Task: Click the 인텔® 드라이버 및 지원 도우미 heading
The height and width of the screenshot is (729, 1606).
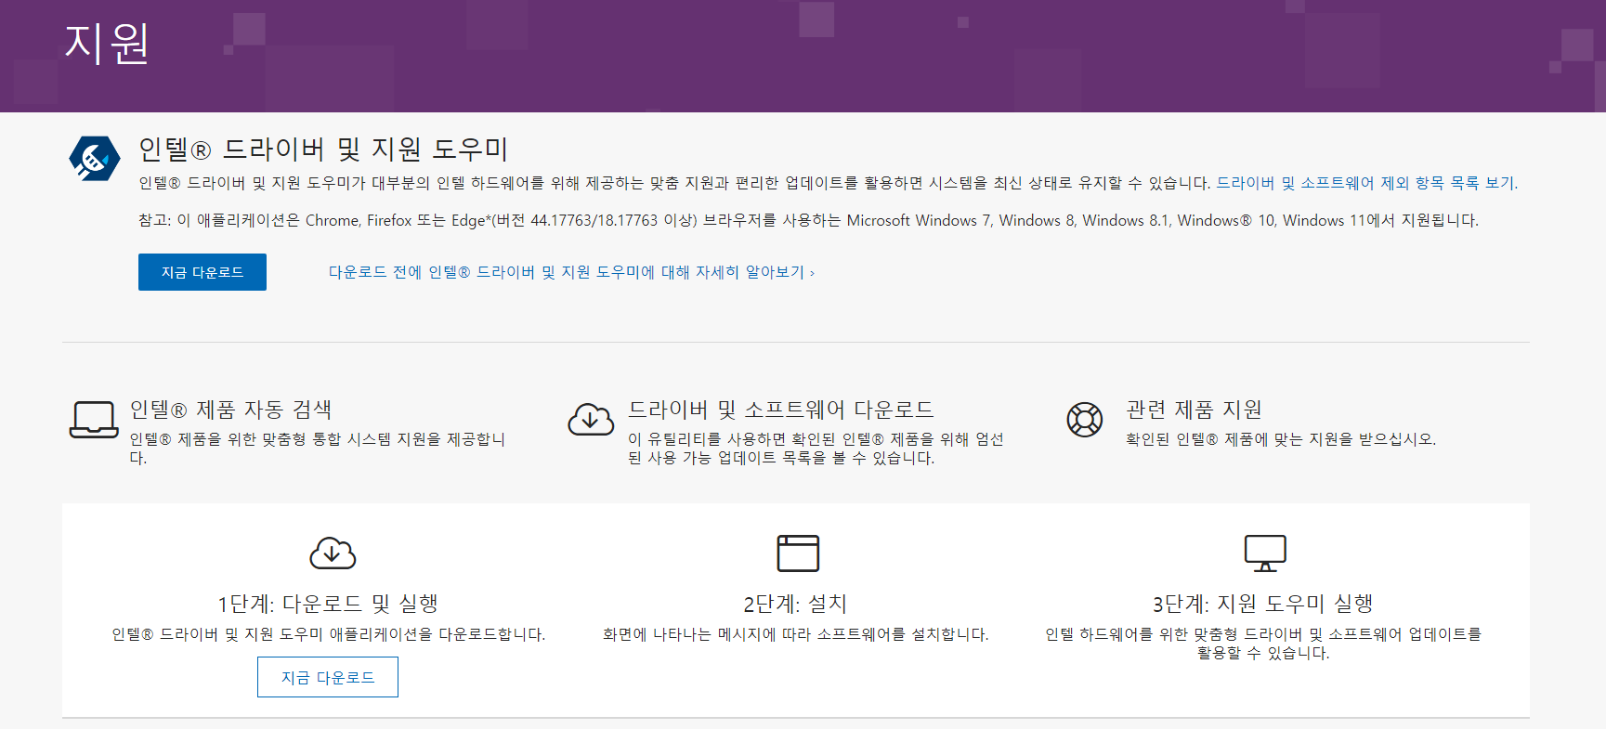Action: (x=323, y=149)
